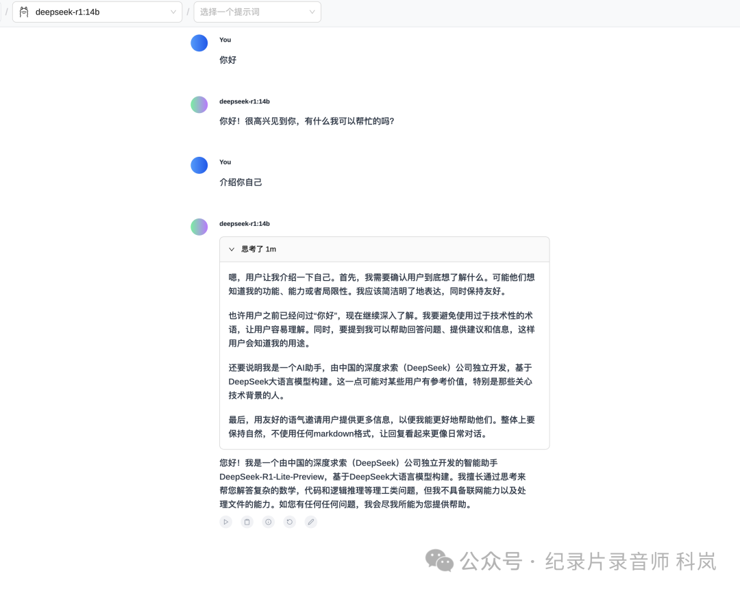Click the llama icon in the model selector
The width and height of the screenshot is (740, 591).
tap(24, 12)
